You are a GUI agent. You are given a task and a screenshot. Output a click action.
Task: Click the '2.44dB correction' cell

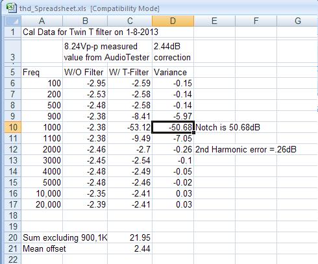(x=173, y=52)
